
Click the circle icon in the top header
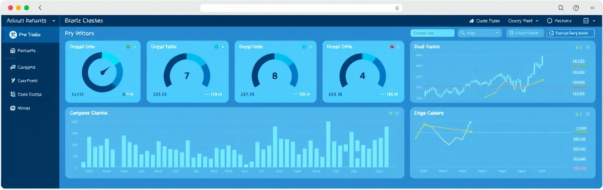pyautogui.click(x=549, y=21)
